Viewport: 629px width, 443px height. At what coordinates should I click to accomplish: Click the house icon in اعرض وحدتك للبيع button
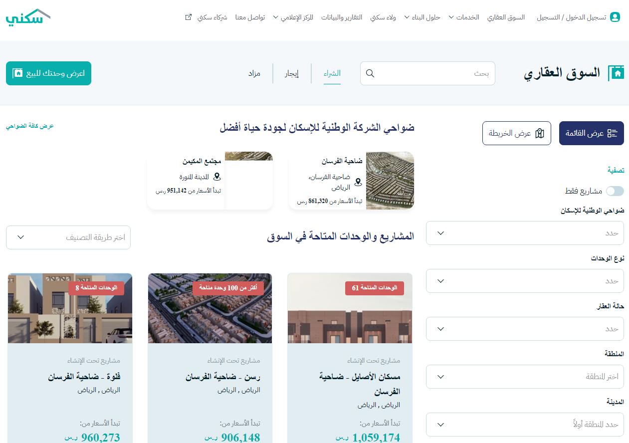(18, 73)
